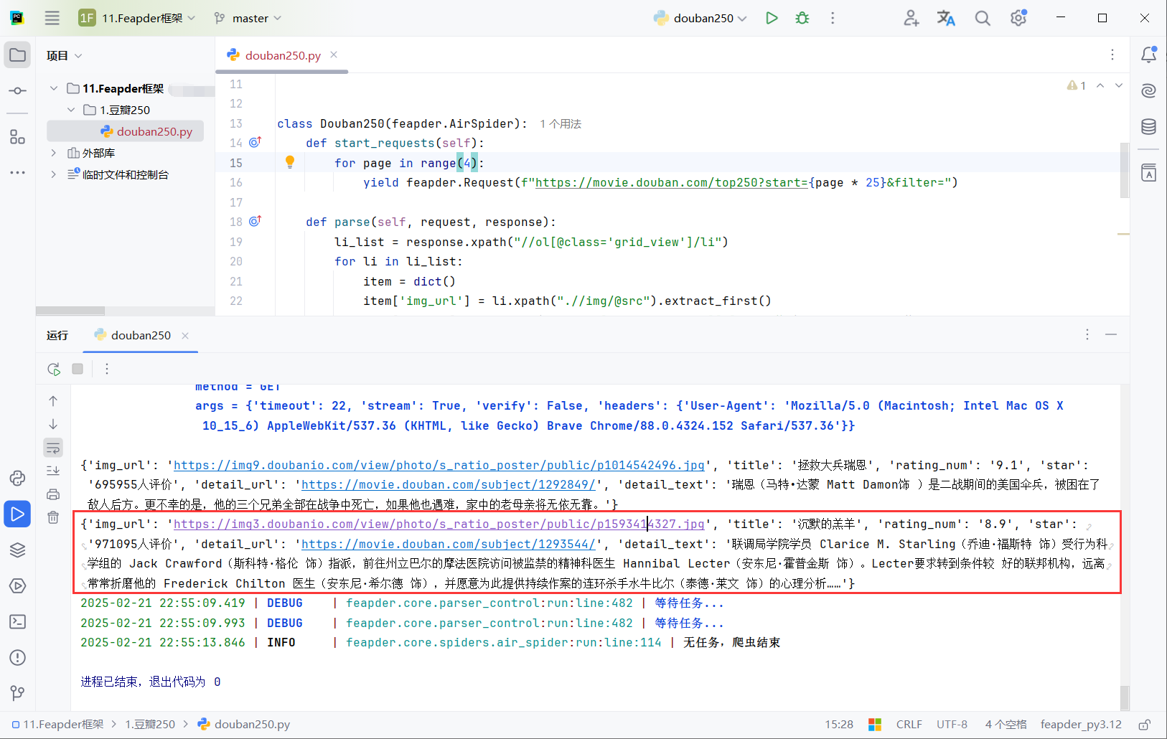Open the Database tool window
Image resolution: width=1167 pixels, height=739 pixels.
(1148, 126)
